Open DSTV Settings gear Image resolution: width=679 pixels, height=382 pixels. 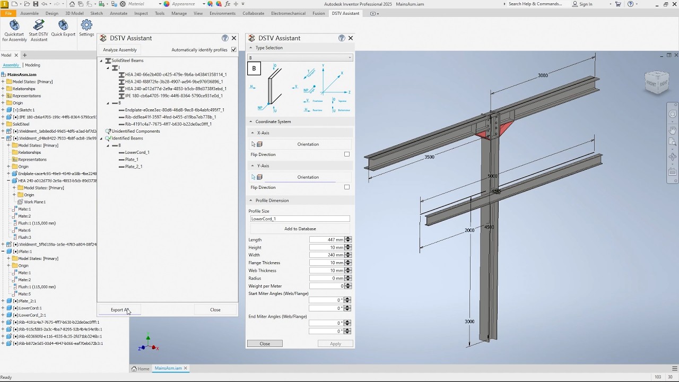[x=86, y=28]
